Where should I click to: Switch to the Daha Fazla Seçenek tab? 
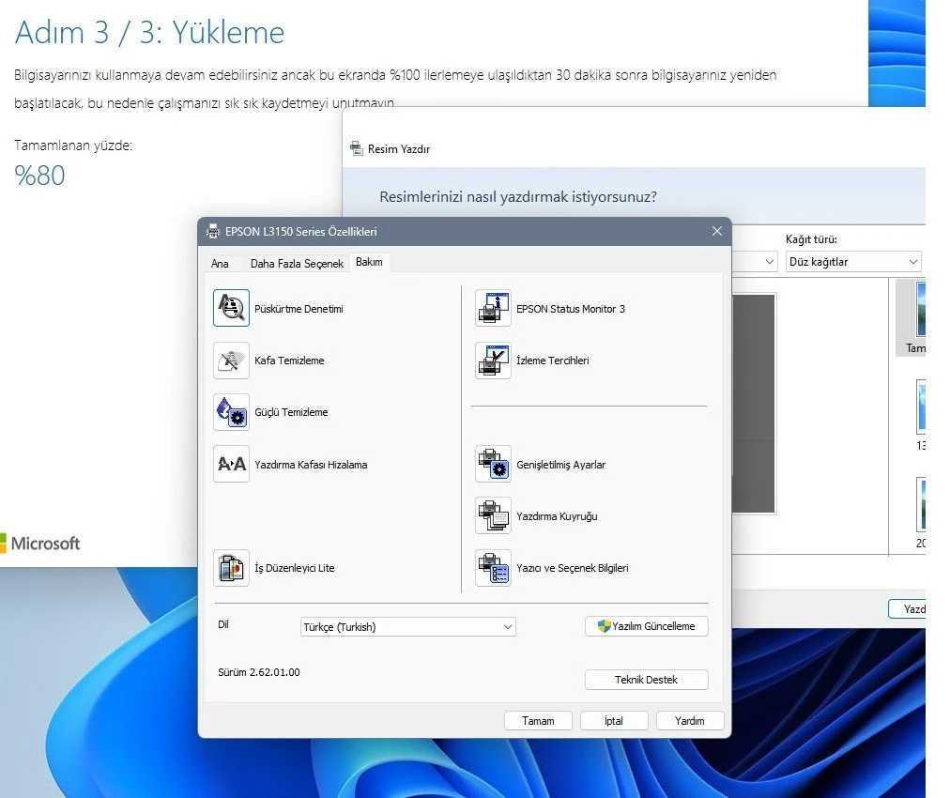[x=297, y=264]
